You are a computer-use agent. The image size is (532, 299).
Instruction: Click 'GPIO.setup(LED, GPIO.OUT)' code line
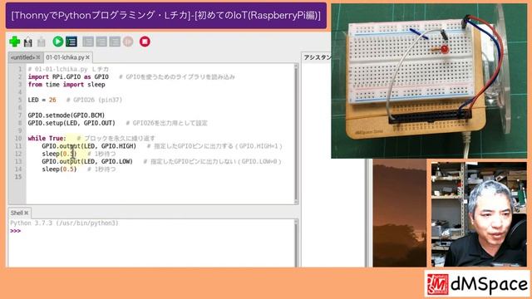coord(71,123)
